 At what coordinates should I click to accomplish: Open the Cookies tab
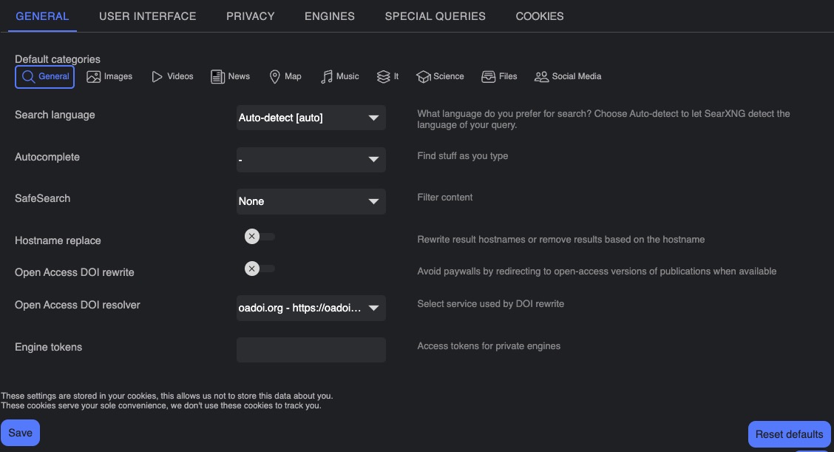539,16
